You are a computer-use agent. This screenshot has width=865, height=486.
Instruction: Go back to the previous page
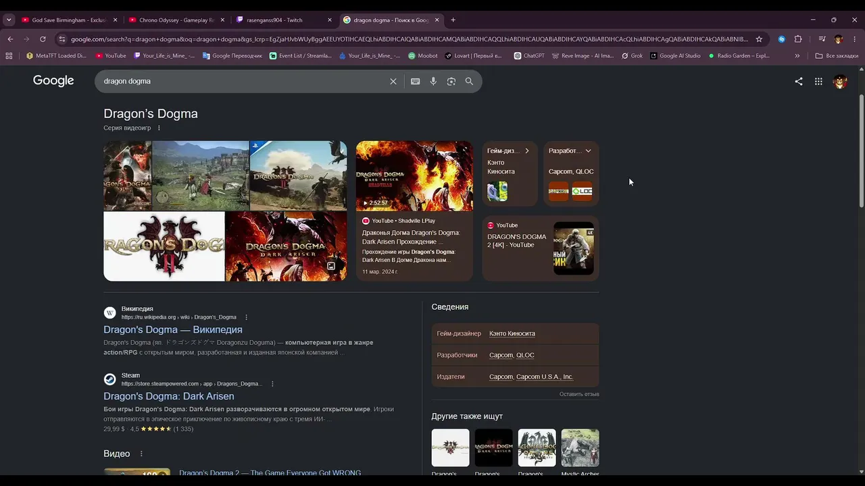click(10, 39)
